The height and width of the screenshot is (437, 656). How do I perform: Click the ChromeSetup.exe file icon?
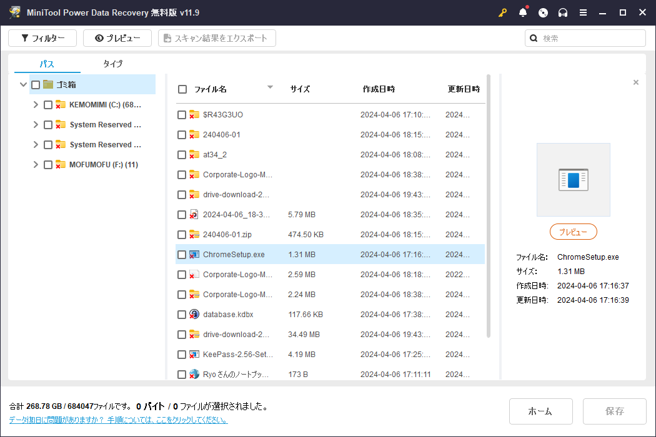coord(194,255)
